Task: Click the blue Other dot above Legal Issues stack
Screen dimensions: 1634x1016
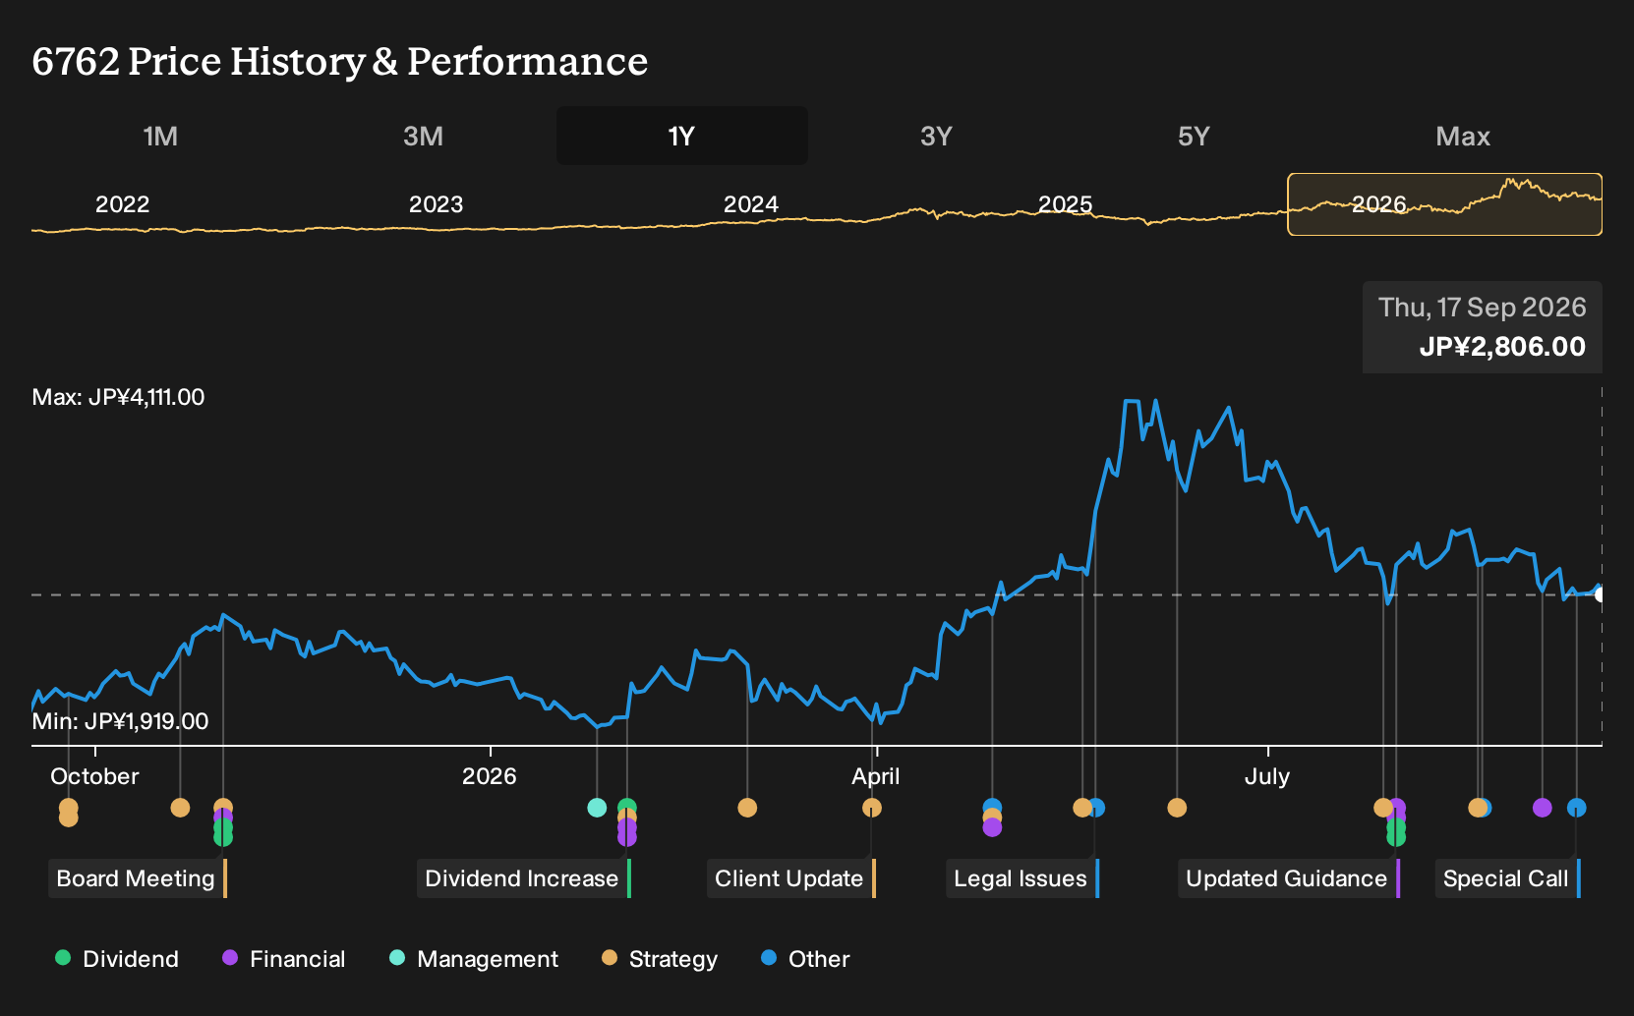Action: pyautogui.click(x=992, y=808)
